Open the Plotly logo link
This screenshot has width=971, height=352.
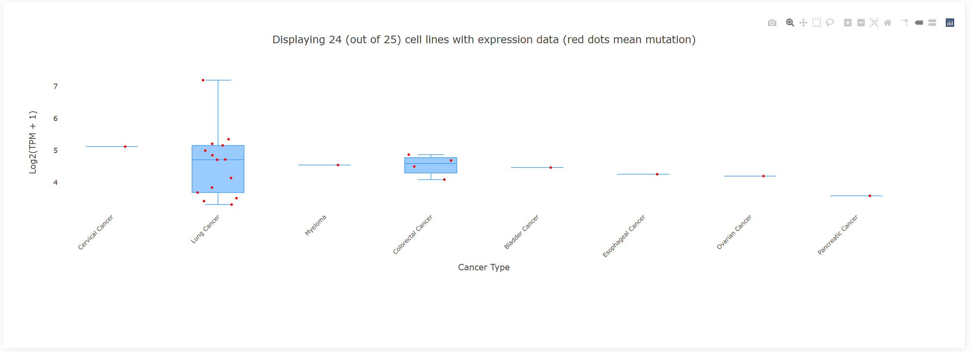coord(950,23)
